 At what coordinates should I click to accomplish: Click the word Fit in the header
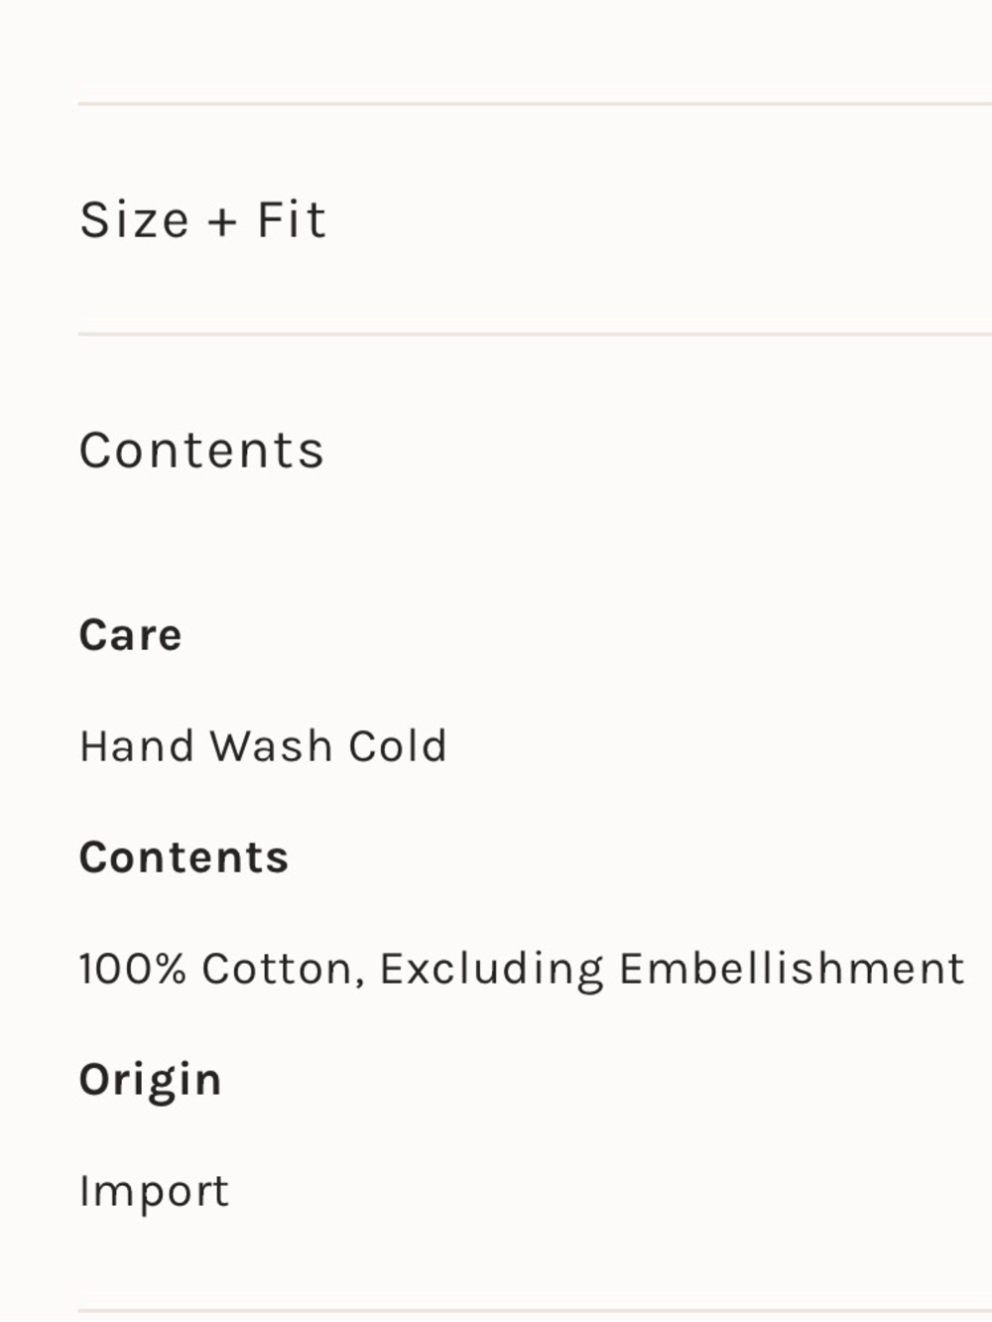[x=292, y=219]
